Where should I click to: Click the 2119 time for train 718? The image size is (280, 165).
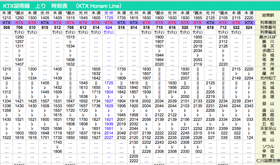(198, 64)
